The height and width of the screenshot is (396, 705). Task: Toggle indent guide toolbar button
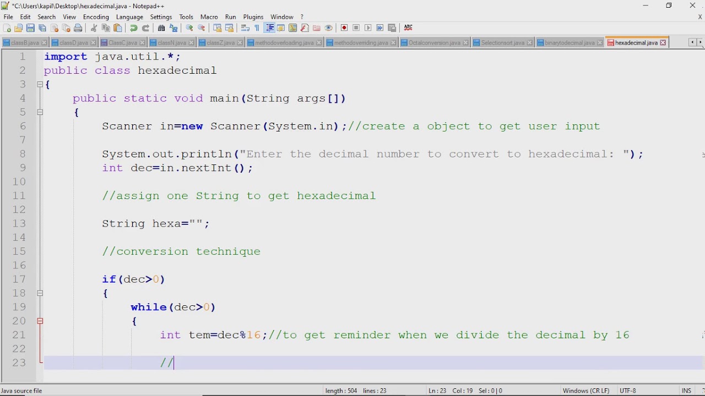[x=270, y=28]
